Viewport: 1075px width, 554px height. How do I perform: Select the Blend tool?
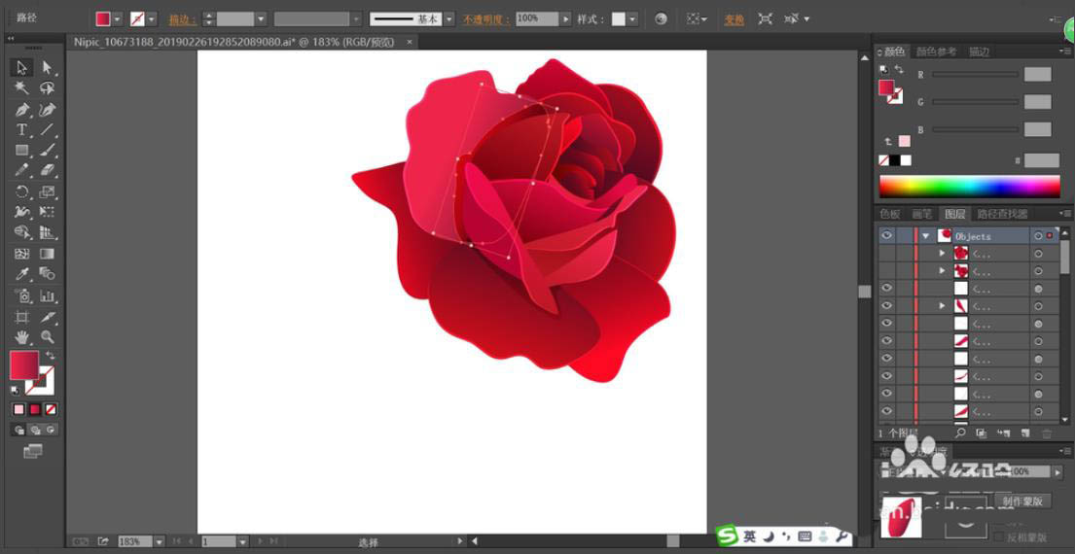coord(47,274)
